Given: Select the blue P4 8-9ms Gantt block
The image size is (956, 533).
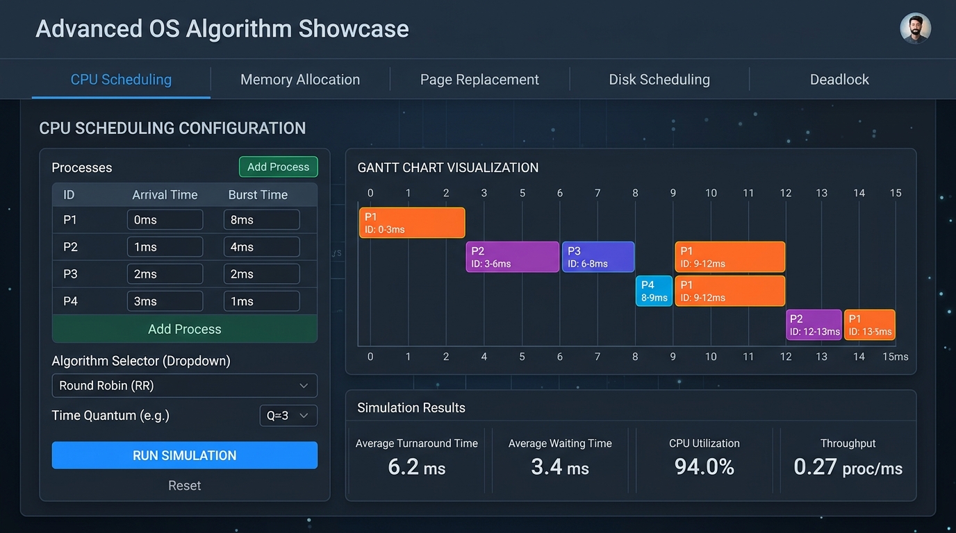Looking at the screenshot, I should coord(654,291).
